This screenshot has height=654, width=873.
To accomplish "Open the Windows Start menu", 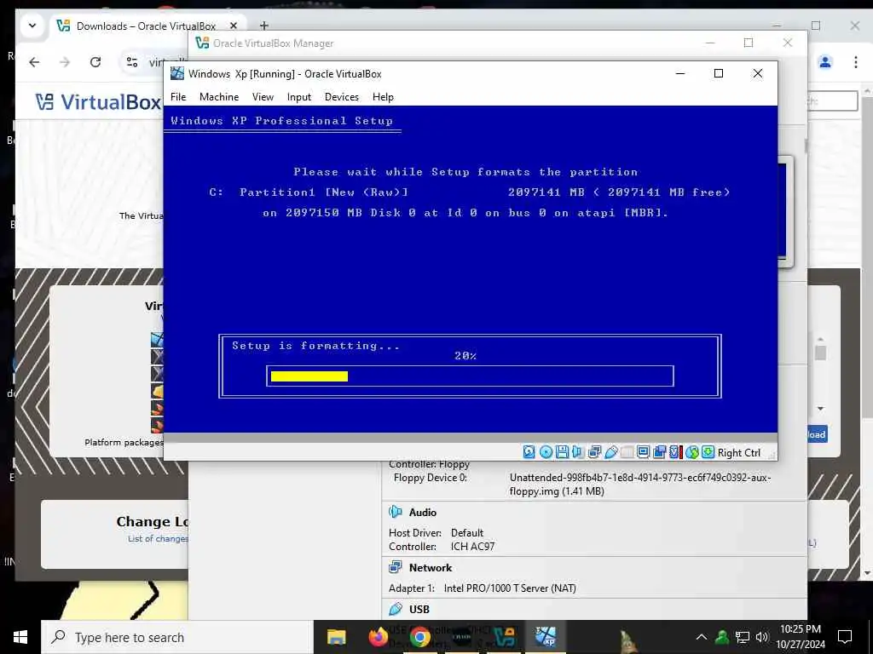I will (20, 637).
